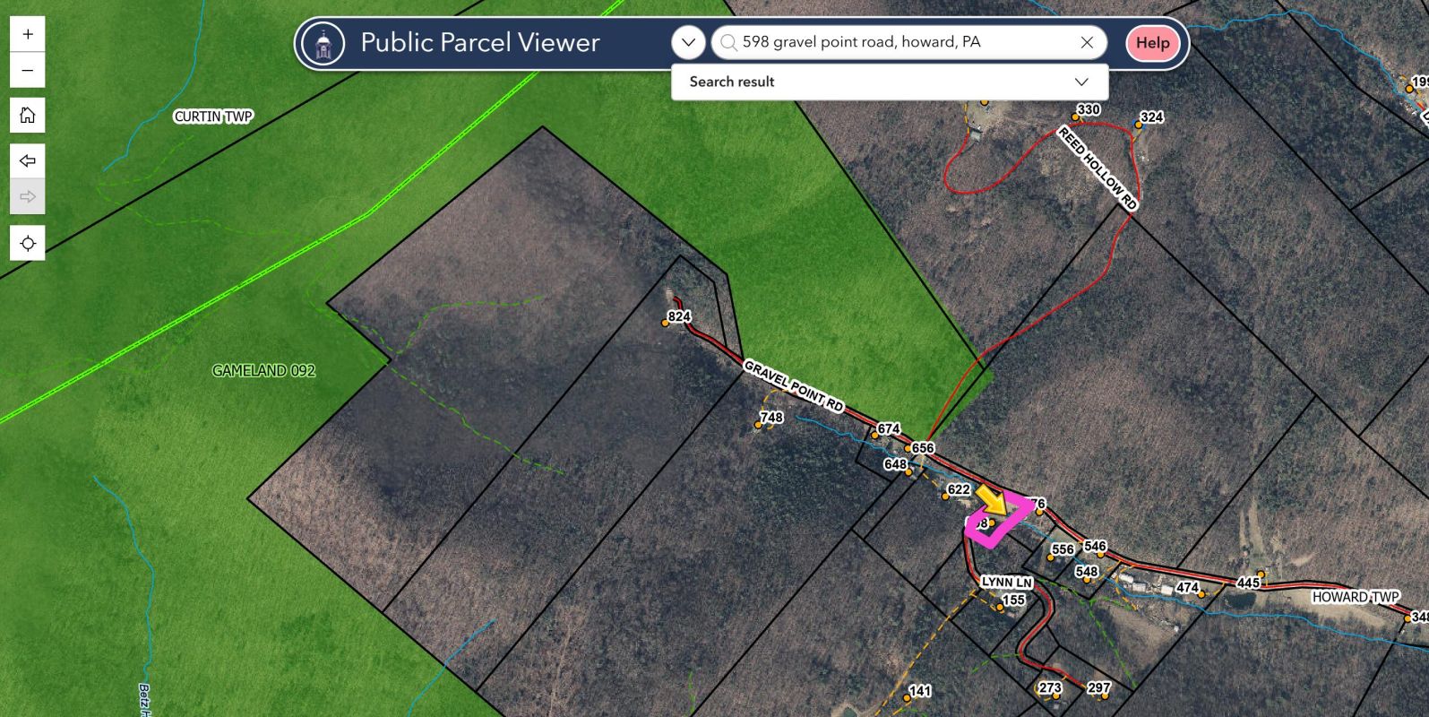Click the Gameland 092 map label
The width and height of the screenshot is (1429, 717).
263,370
